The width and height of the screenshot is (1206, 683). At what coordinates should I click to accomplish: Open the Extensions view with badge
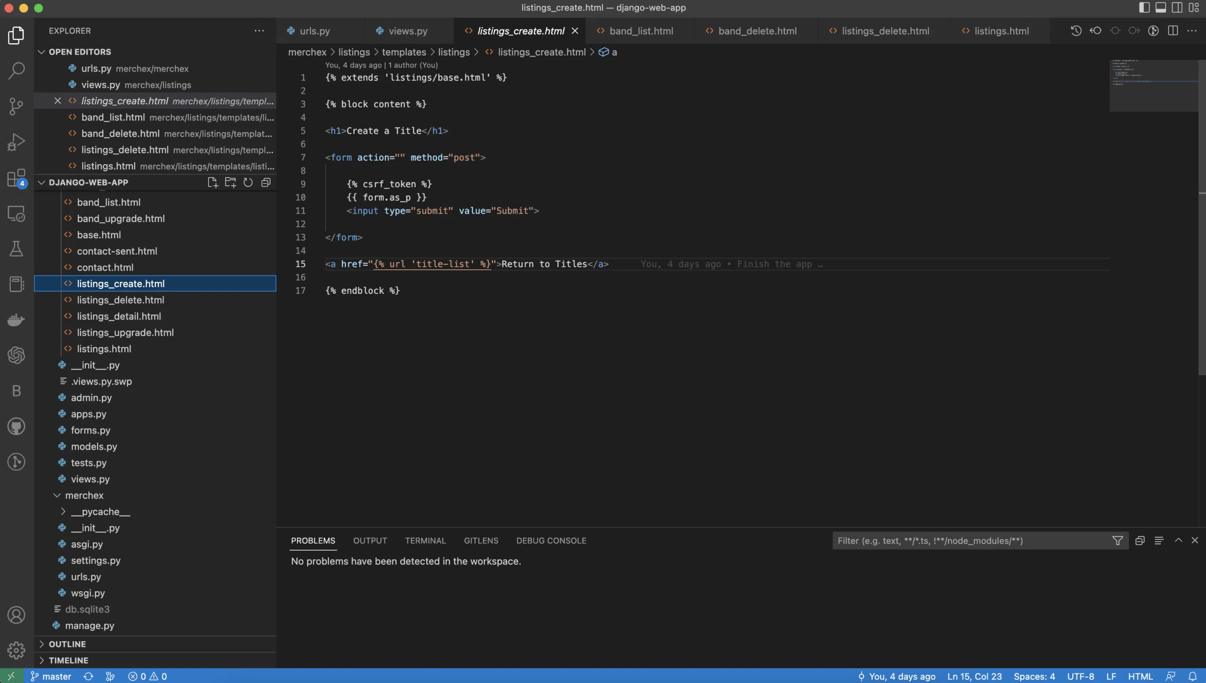pyautogui.click(x=16, y=178)
